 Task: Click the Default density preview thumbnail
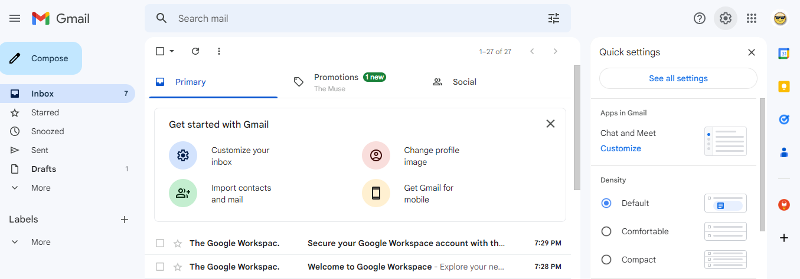tap(726, 203)
